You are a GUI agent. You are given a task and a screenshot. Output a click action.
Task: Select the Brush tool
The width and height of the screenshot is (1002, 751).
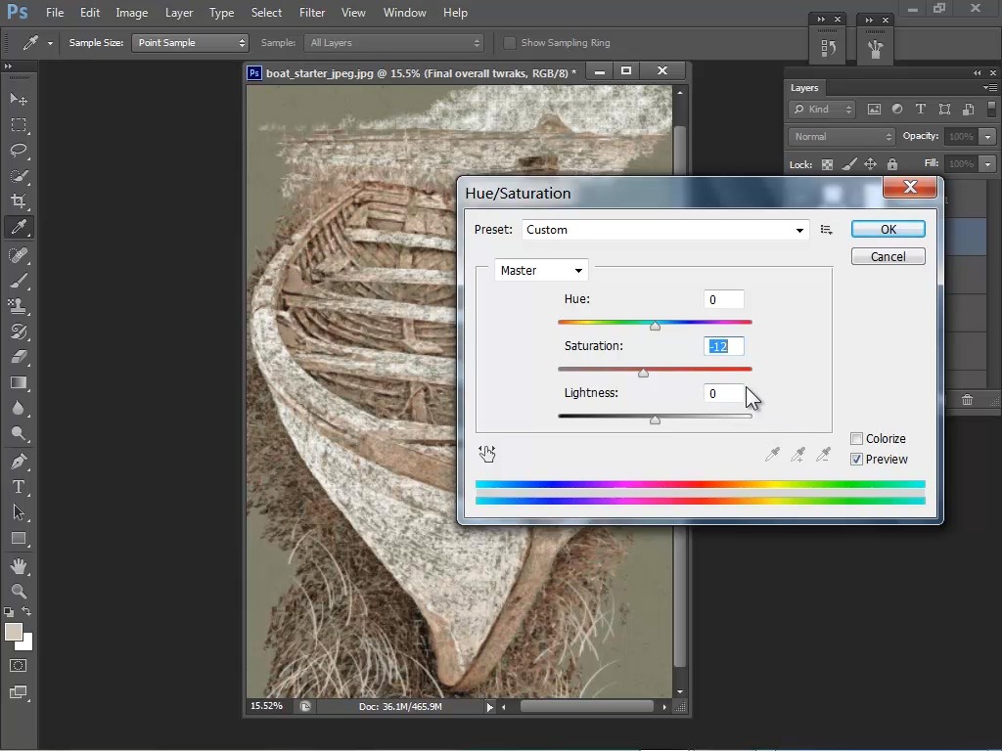(19, 281)
